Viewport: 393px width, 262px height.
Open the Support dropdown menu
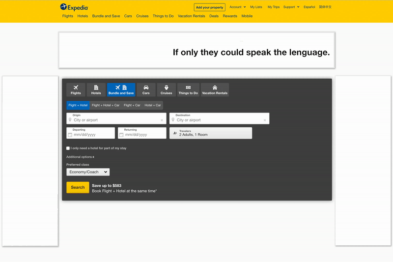[x=291, y=7]
